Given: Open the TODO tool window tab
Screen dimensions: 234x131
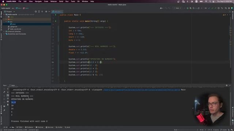Looking at the screenshot, I should (19, 127).
